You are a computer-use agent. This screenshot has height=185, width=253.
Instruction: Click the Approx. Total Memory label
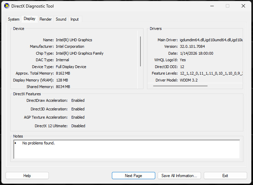click(x=35, y=73)
